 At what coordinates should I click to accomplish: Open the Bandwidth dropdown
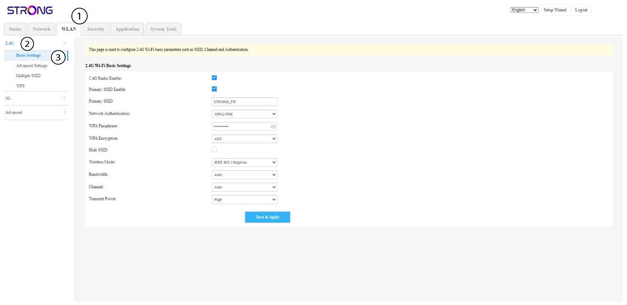click(245, 175)
